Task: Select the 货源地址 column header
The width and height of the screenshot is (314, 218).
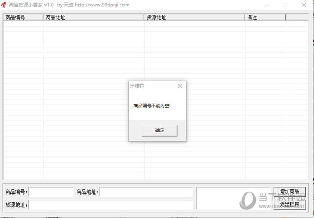Action: tap(195, 17)
